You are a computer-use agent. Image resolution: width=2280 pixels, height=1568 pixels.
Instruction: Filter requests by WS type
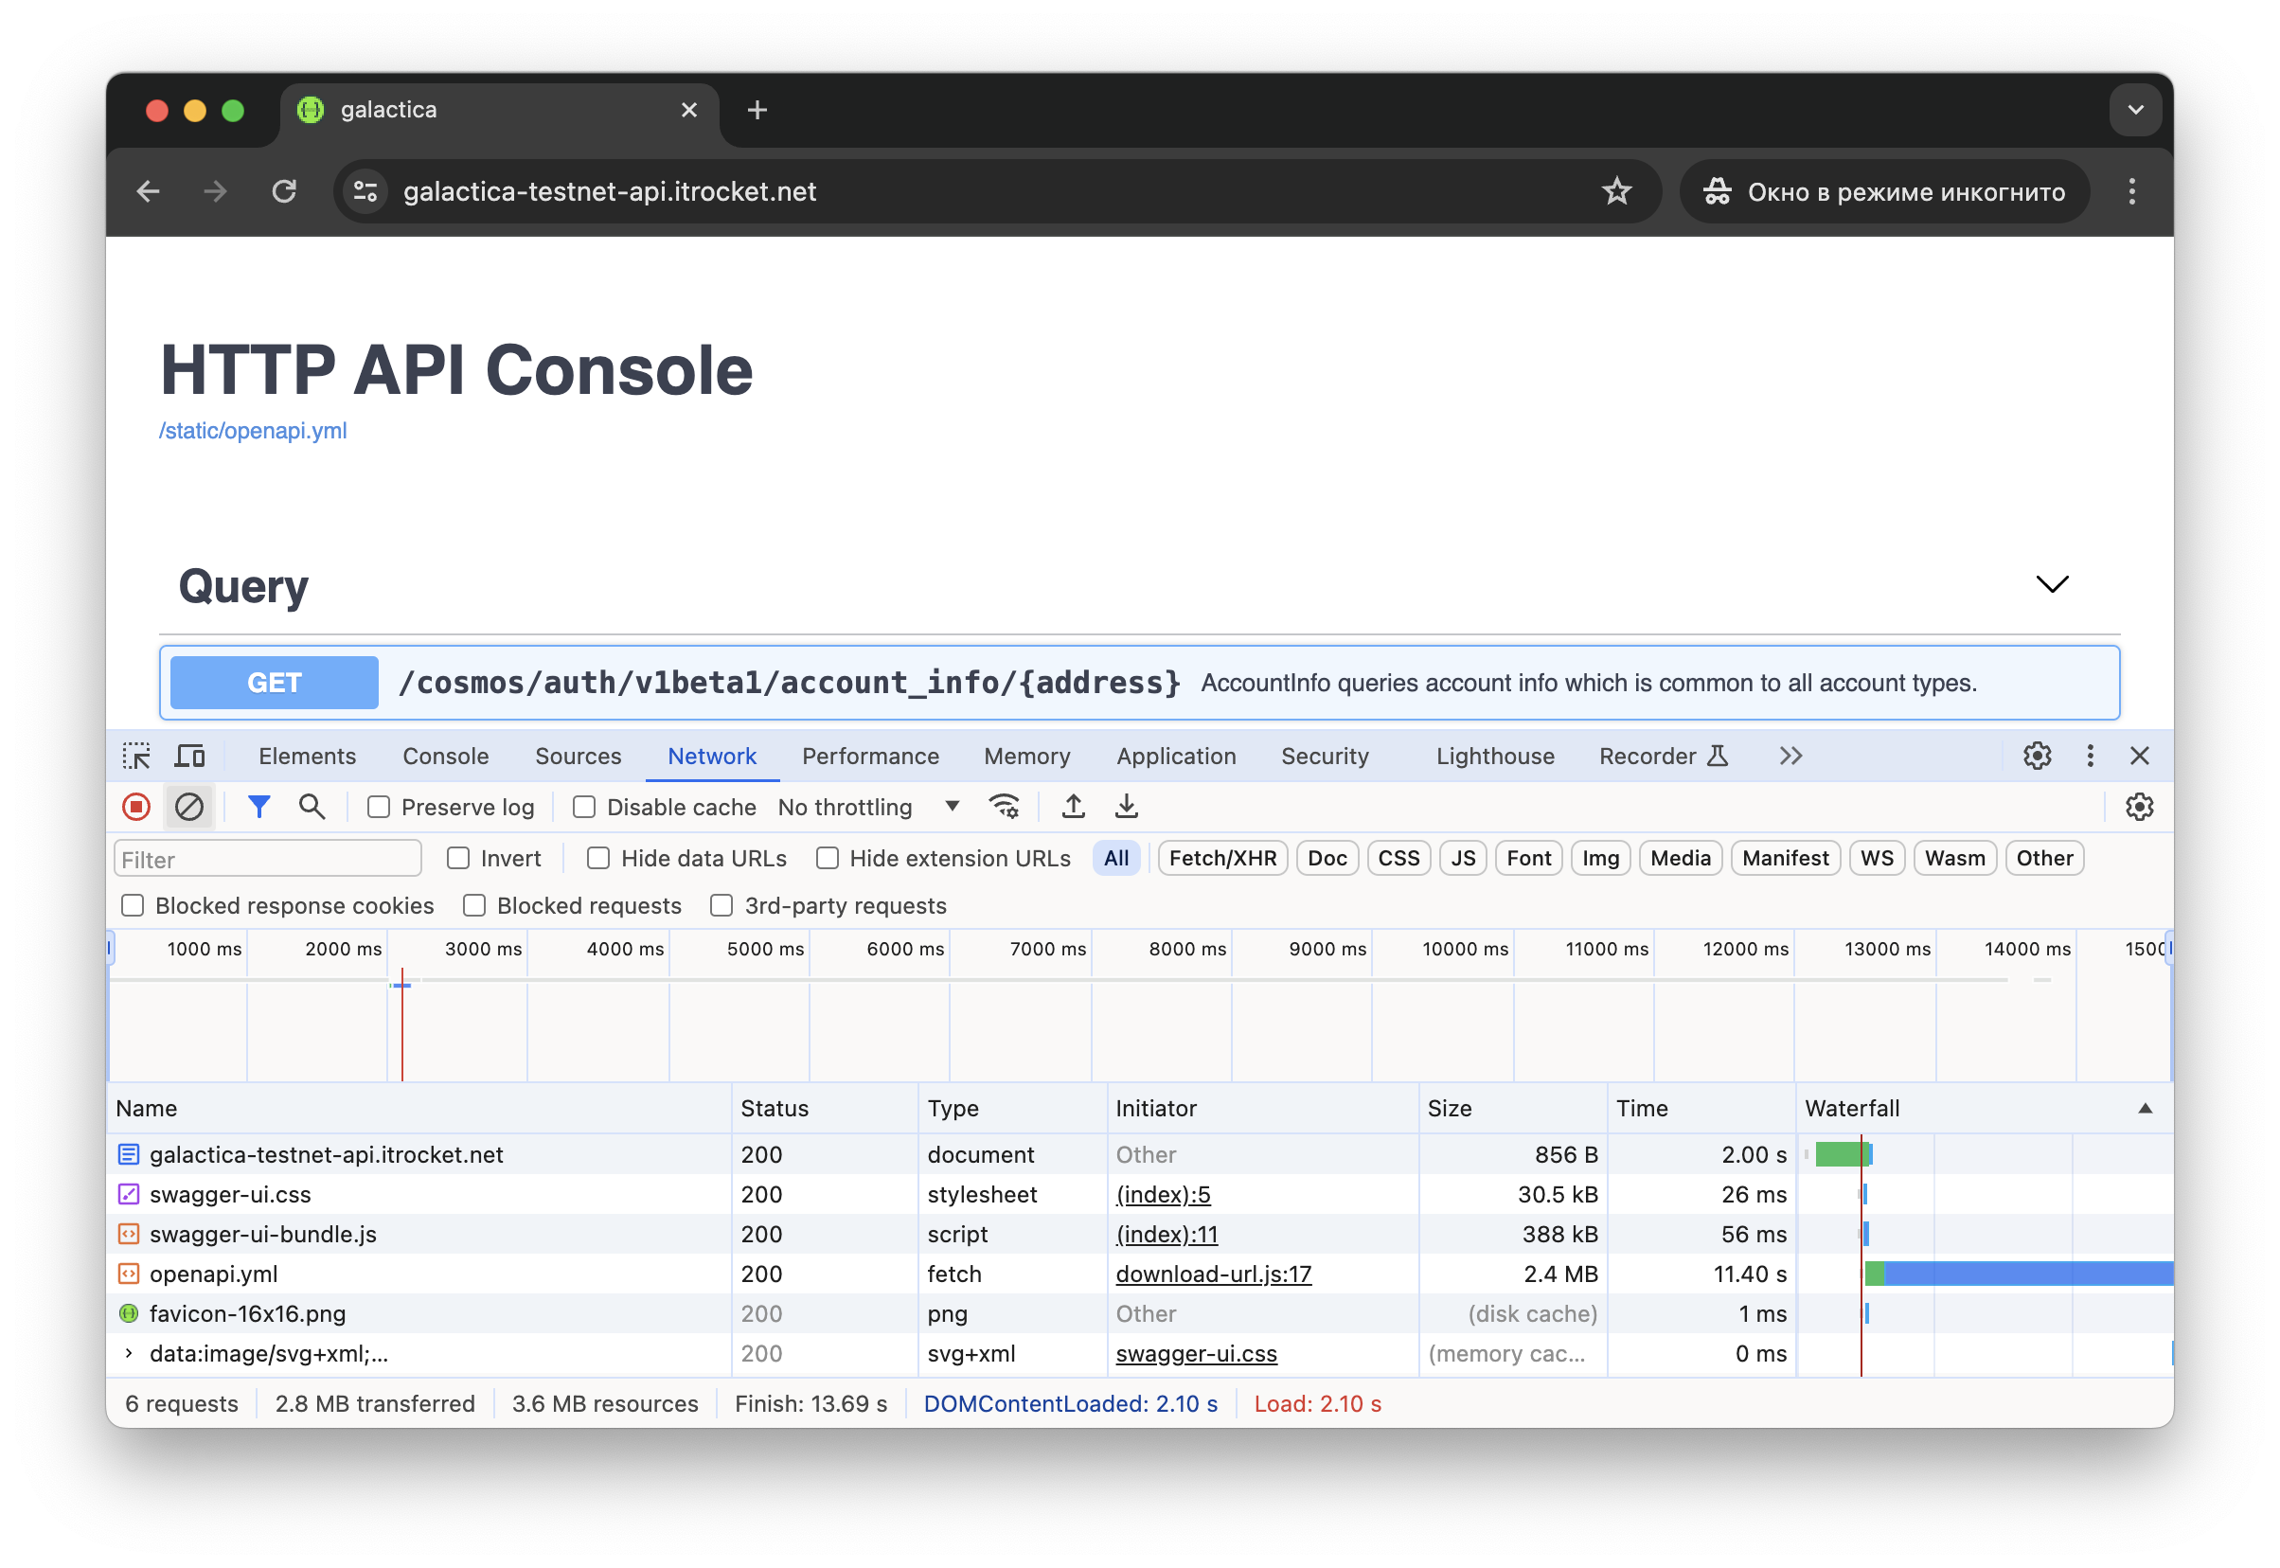(1876, 858)
